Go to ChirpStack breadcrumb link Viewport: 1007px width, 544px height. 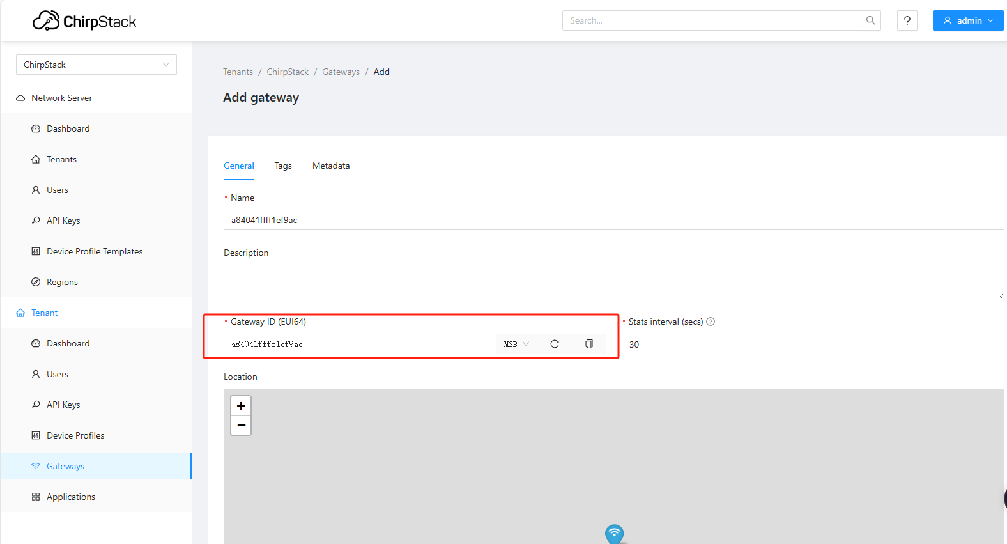click(288, 72)
